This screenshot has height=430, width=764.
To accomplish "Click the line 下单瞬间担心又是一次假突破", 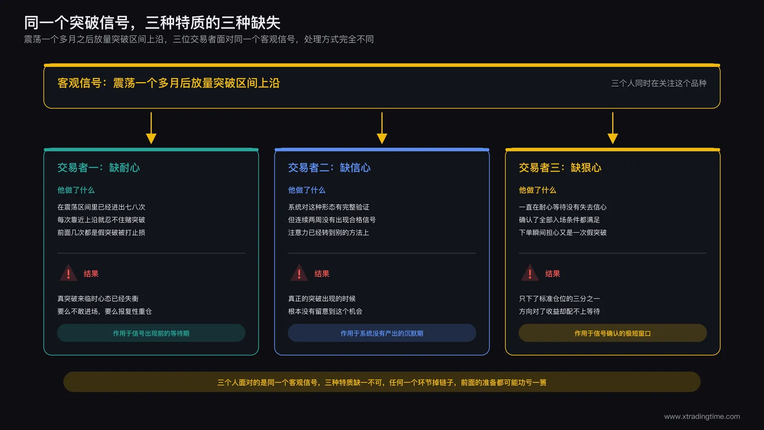I will [x=563, y=233].
